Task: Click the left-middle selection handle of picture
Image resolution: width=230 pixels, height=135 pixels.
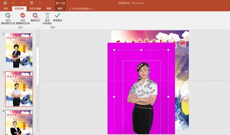Action: point(114,97)
